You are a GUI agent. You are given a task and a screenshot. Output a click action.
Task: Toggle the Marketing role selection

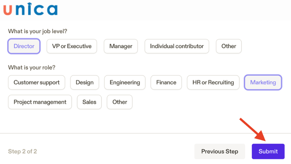(x=263, y=82)
